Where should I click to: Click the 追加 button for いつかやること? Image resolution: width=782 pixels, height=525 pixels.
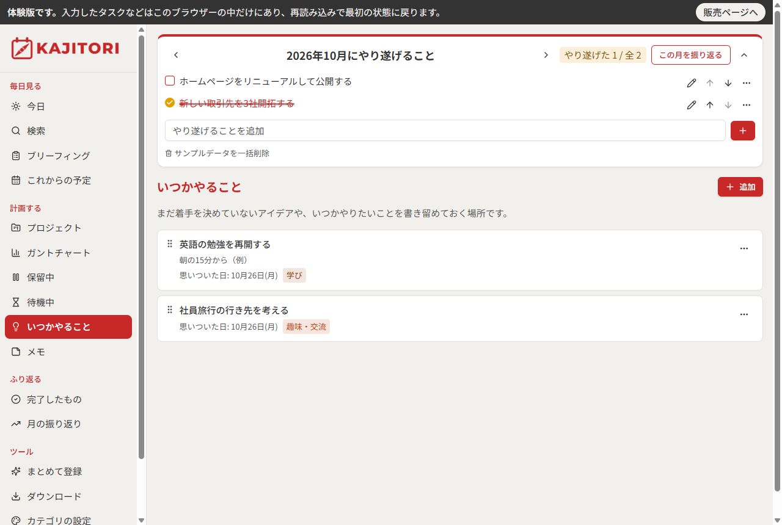coord(740,187)
